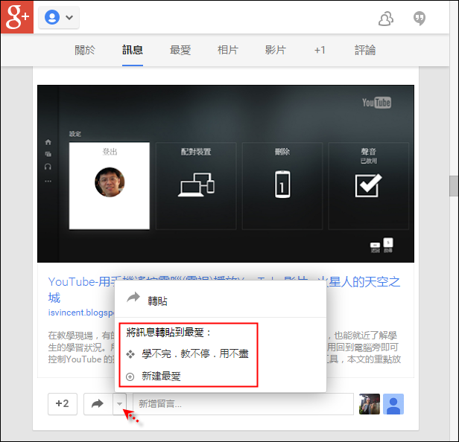Select 學不完．教不停．用不盡 collection

195,353
